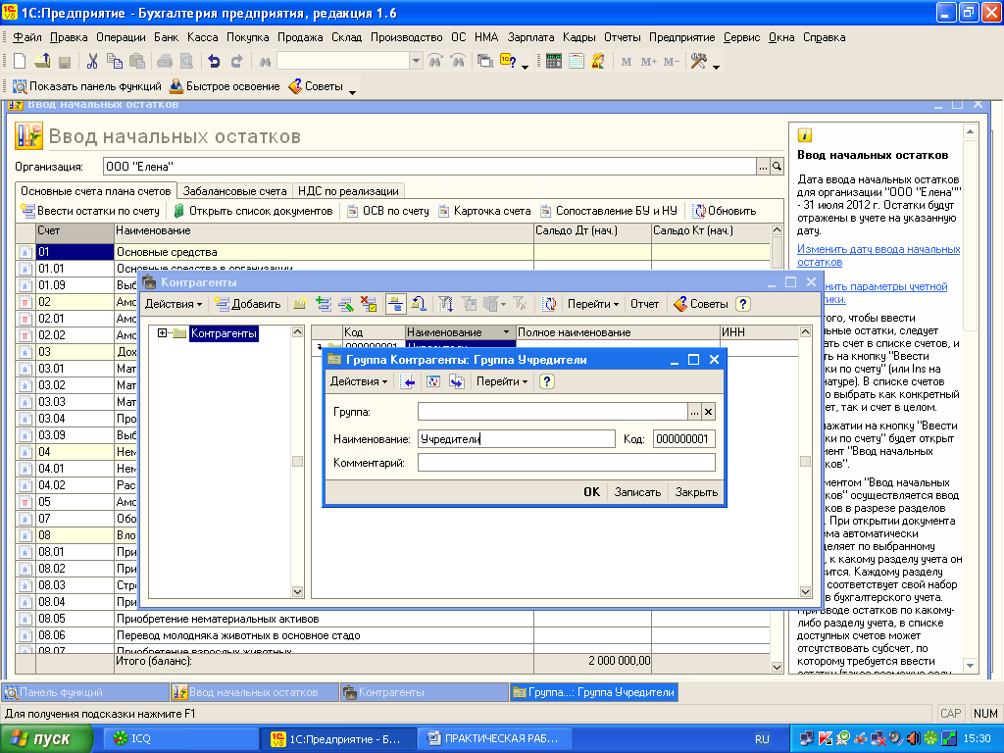This screenshot has height=753, width=1004.
Task: Click copy-add element icon in Контрагенты toolbar
Action: coord(324,304)
